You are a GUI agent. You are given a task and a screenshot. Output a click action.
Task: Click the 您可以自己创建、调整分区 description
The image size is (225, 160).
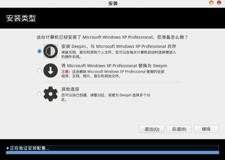(106, 97)
